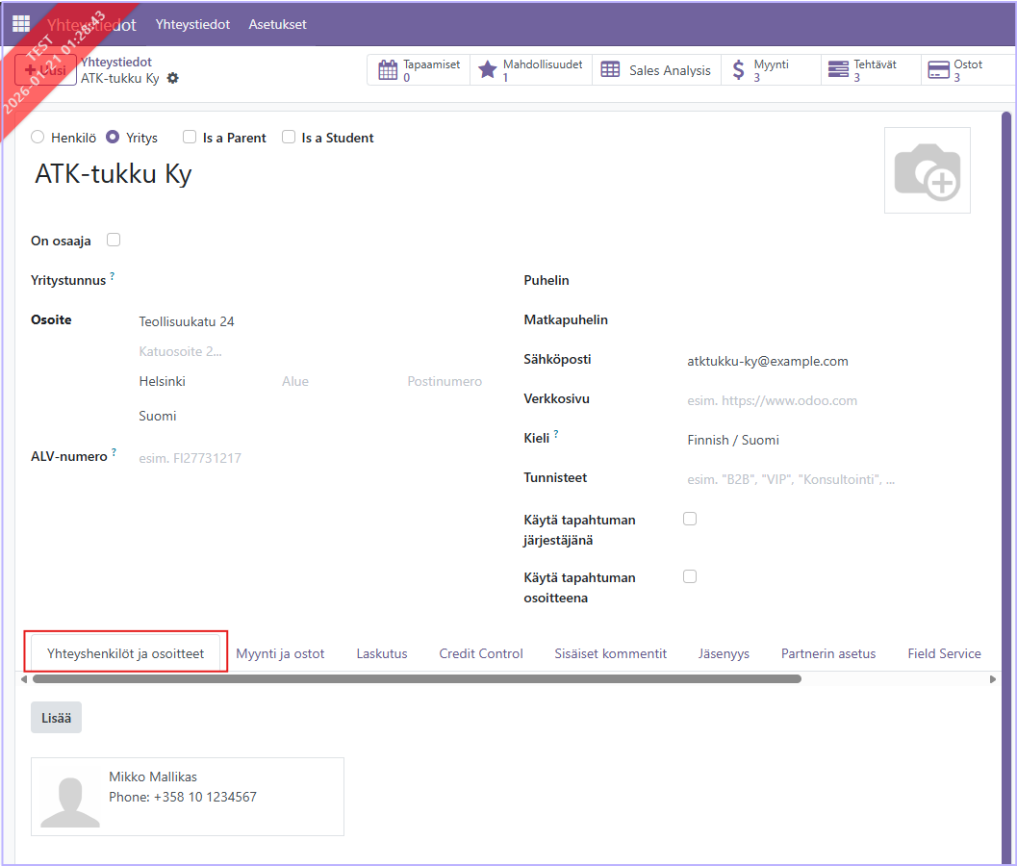Image resolution: width=1017 pixels, height=866 pixels.
Task: Click the Lisää button
Action: pos(56,717)
